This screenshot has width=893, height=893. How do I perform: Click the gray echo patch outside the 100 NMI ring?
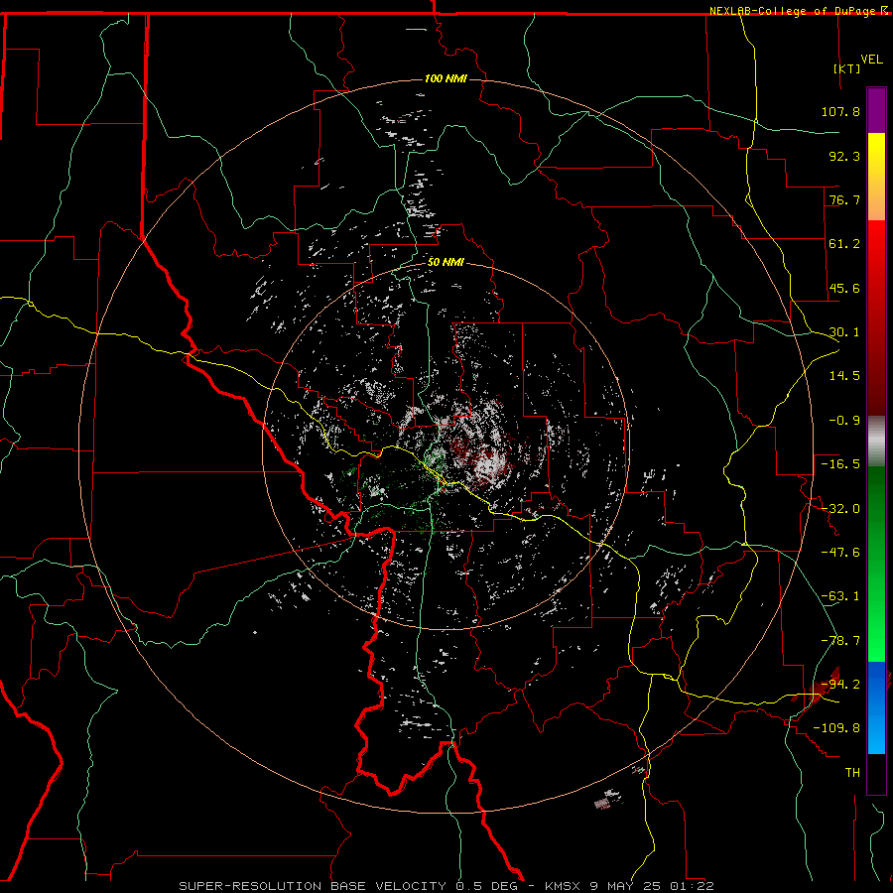(x=607, y=799)
